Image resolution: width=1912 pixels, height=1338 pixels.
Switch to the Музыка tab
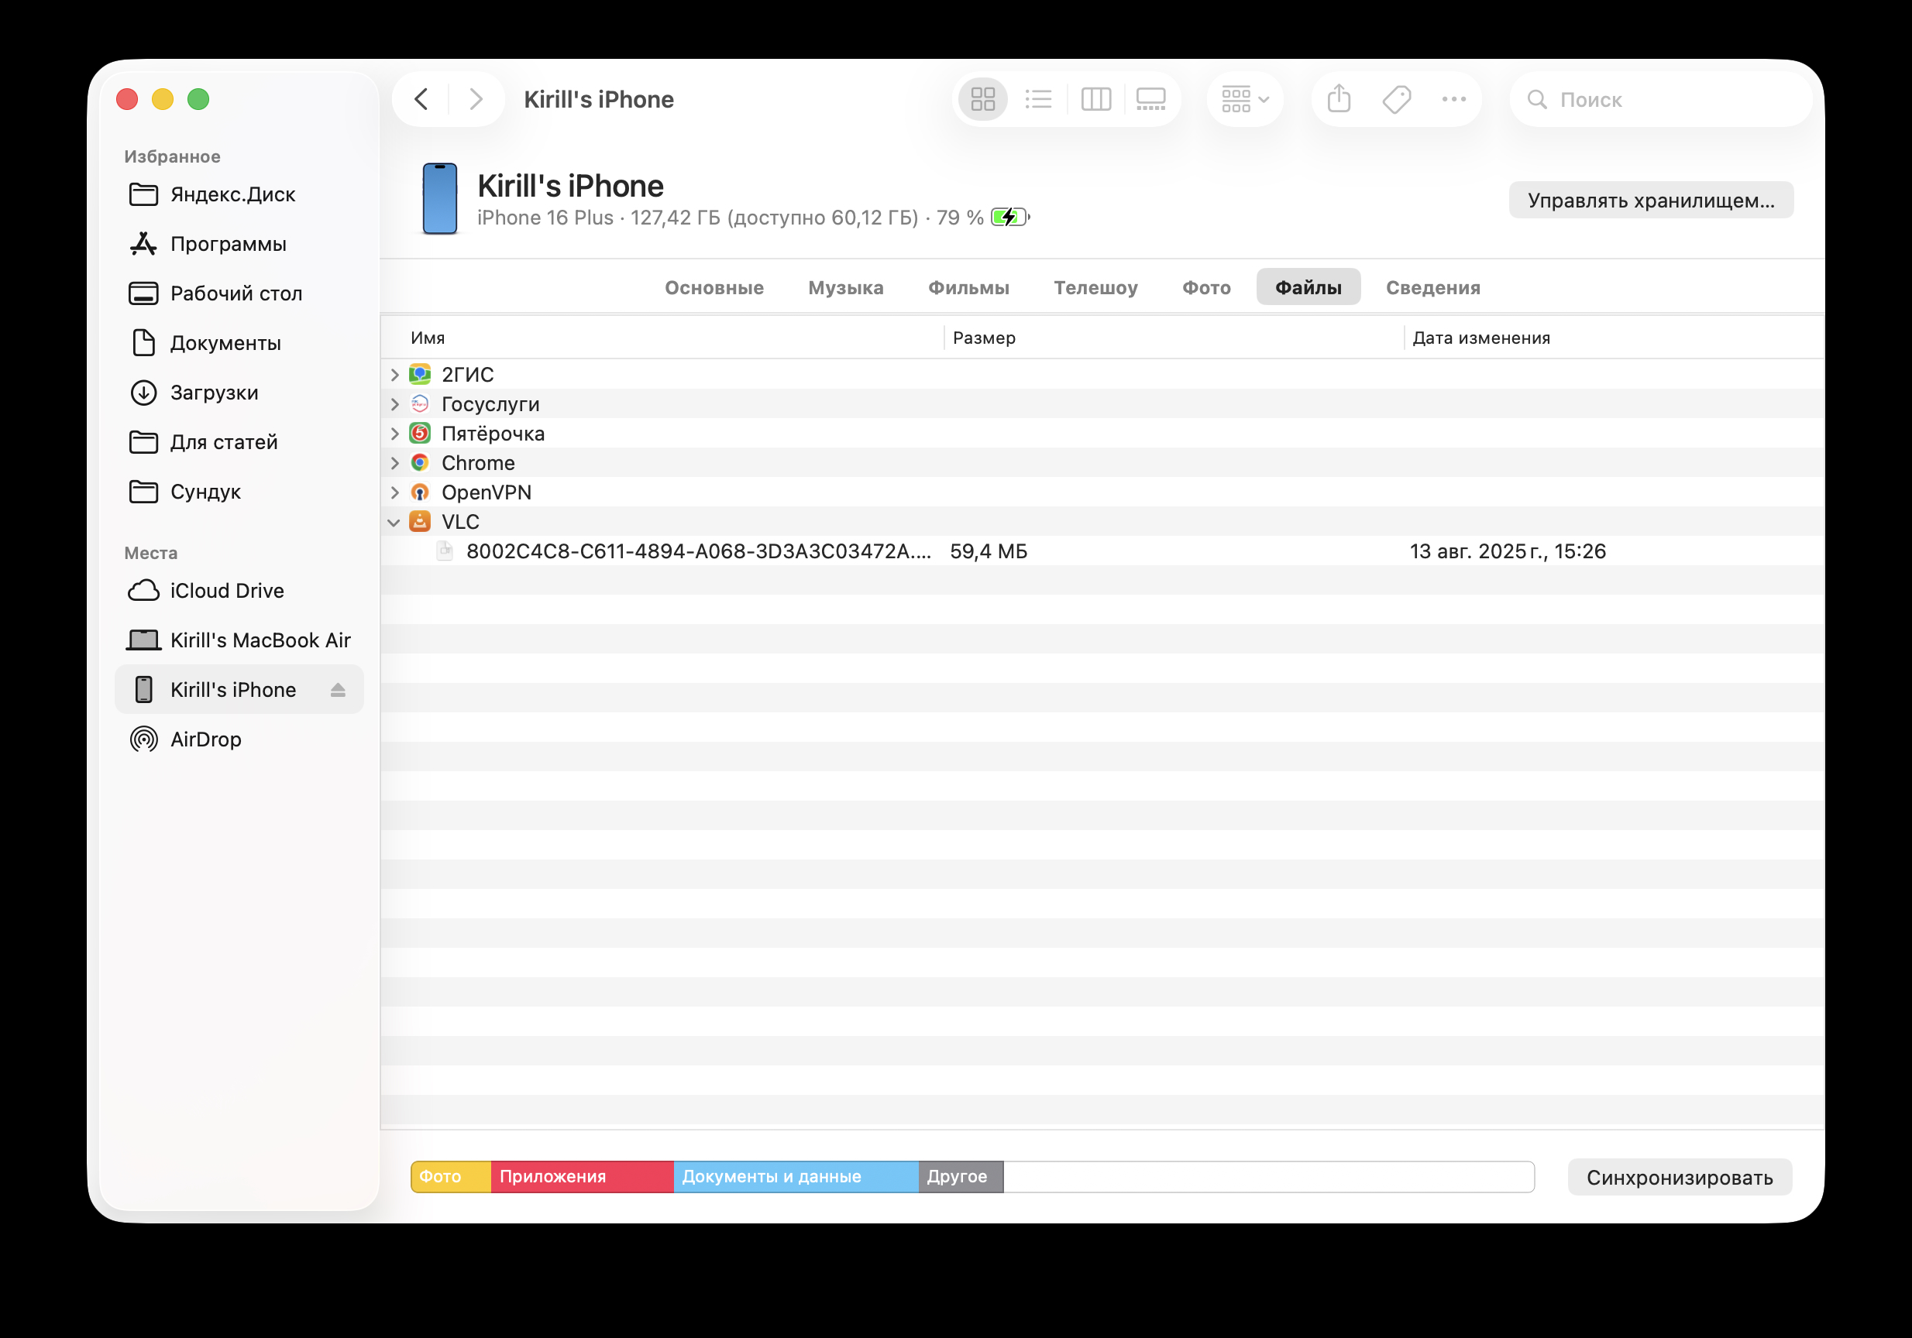845,287
